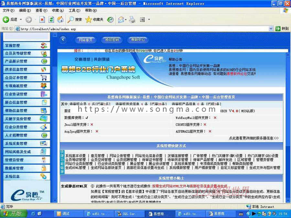Click the 关键字竞价管理 books icon
The height and width of the screenshot is (218, 291).
point(44,119)
